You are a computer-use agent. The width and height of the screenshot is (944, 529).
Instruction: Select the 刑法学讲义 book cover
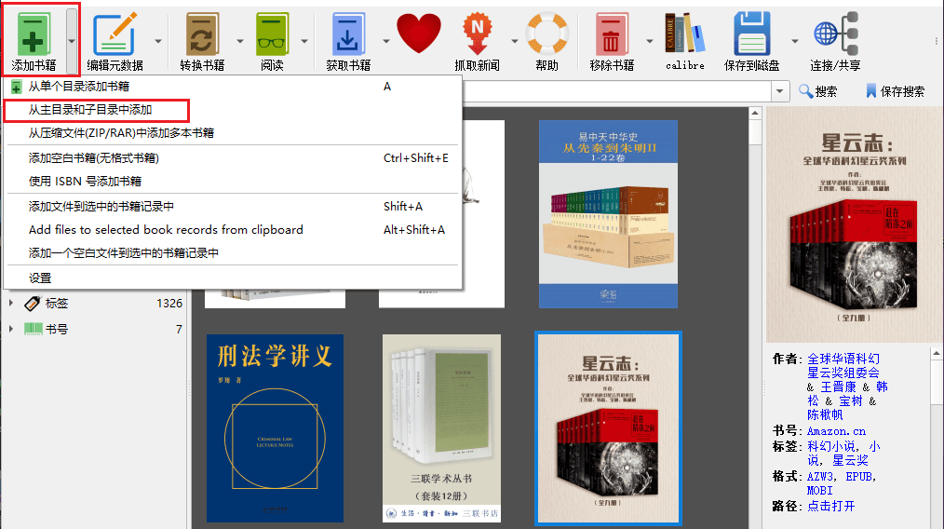(276, 427)
